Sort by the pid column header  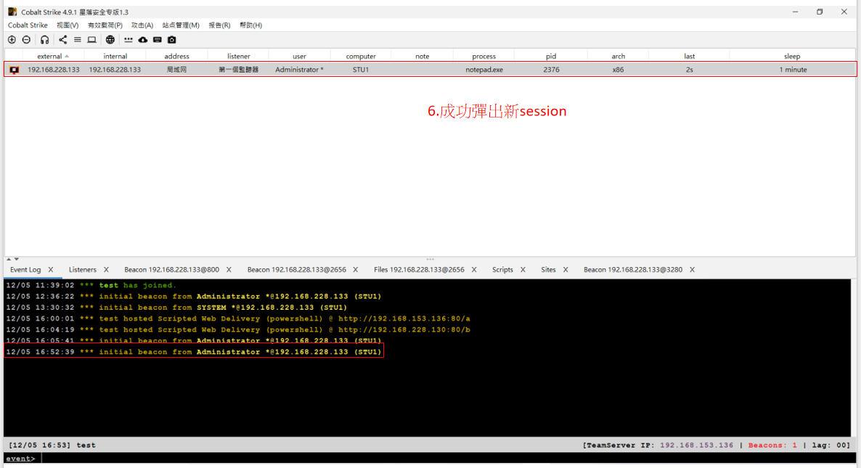tap(551, 56)
